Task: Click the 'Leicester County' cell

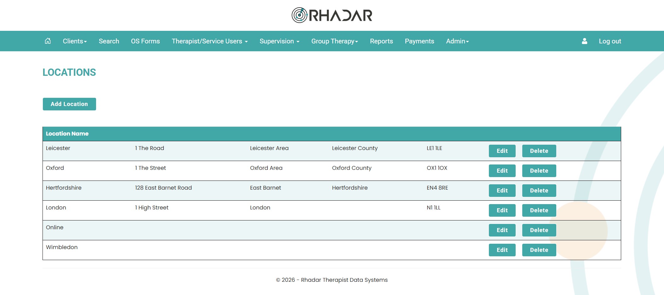Action: coord(355,148)
